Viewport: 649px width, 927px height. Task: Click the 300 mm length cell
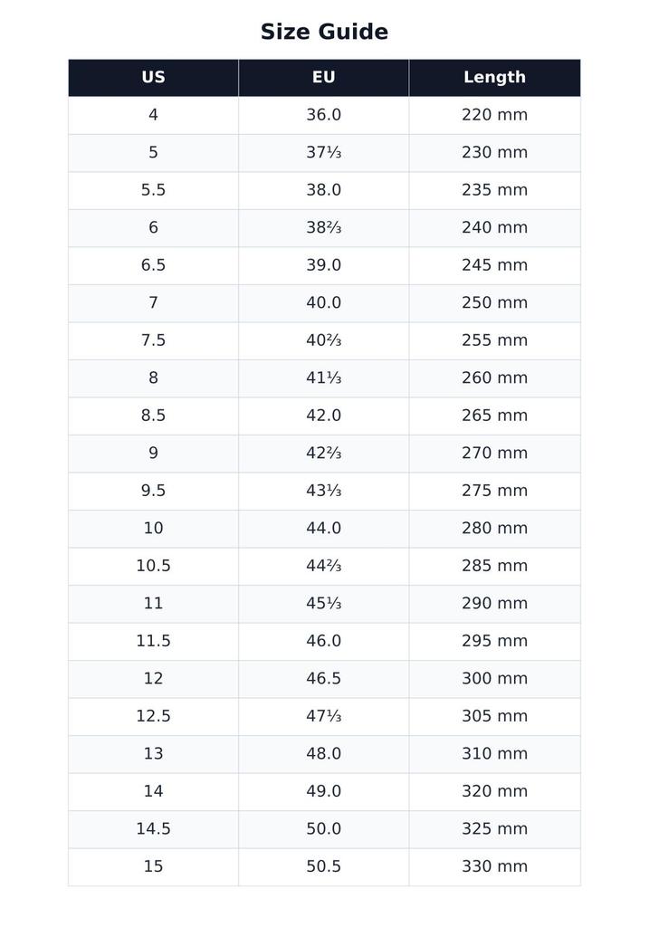(x=494, y=679)
